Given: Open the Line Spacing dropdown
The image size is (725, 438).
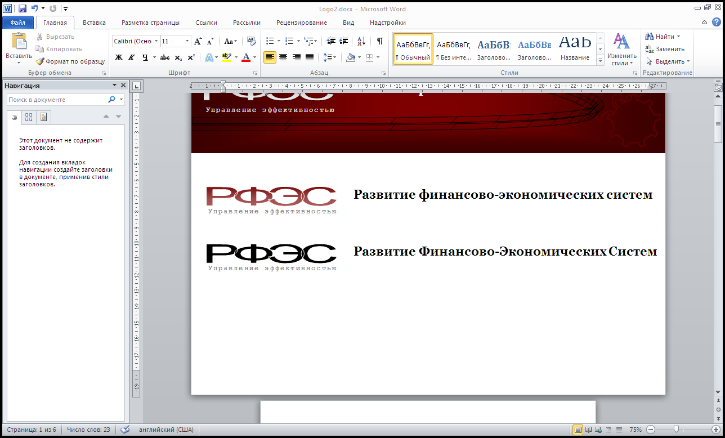Looking at the screenshot, I should click(330, 57).
